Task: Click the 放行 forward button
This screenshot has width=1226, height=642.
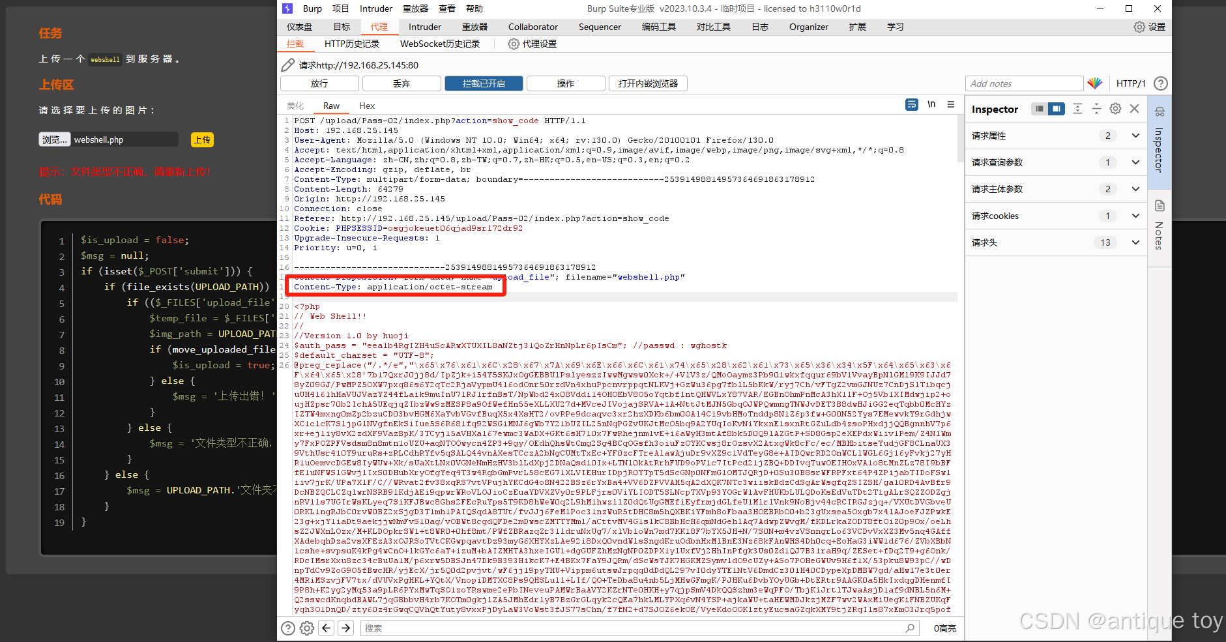Action: (x=319, y=83)
